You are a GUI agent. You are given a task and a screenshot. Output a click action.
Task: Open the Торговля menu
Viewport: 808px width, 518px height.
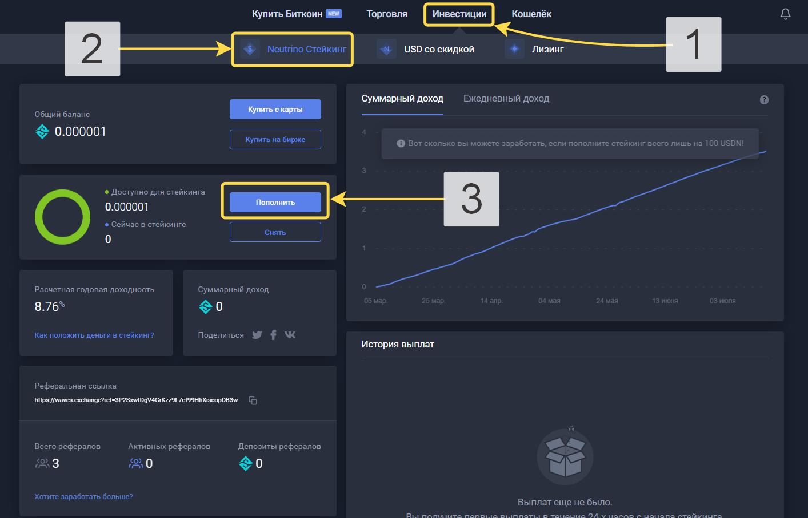click(x=387, y=14)
